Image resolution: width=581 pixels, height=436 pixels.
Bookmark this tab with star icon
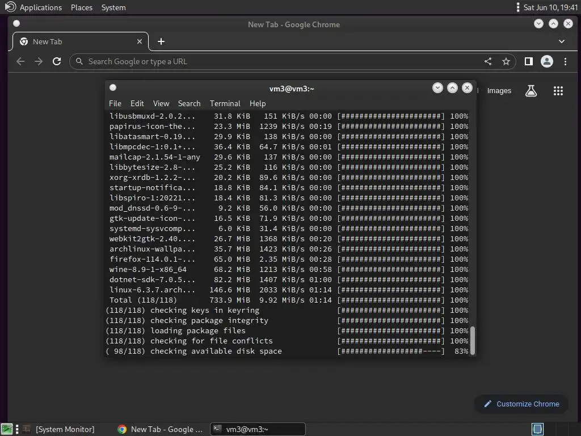tap(506, 61)
